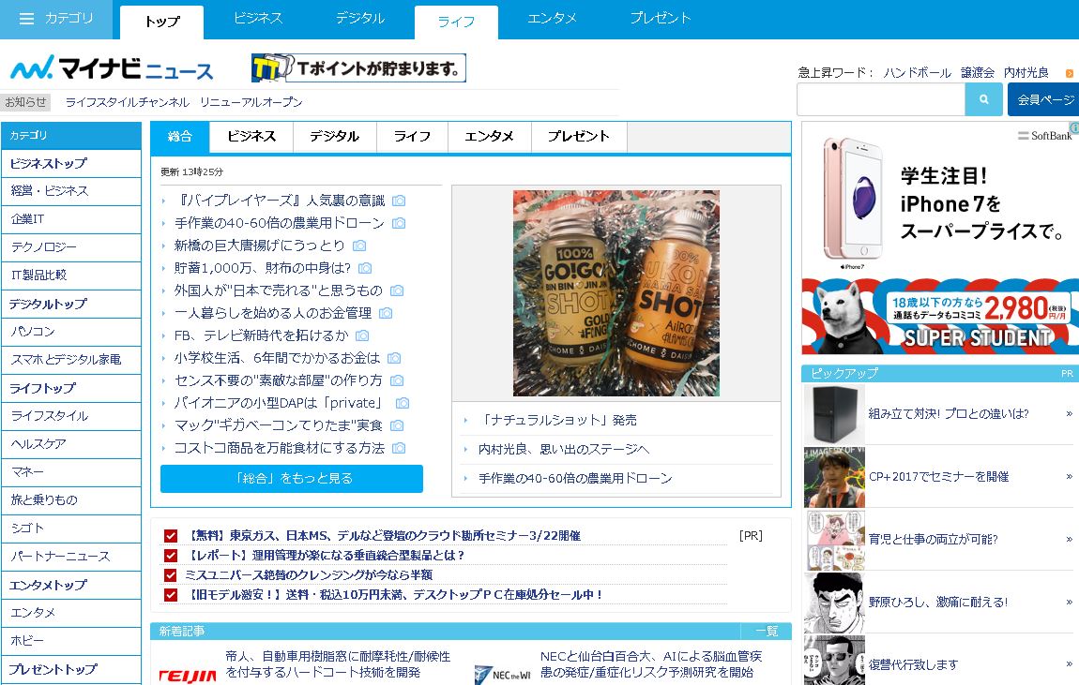Open sidebar ホビー category
Screen dimensions: 1079x685
coord(71,640)
